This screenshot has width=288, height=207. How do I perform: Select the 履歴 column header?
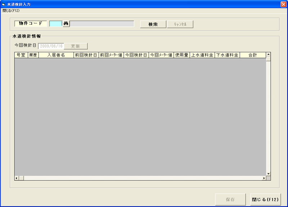point(33,55)
